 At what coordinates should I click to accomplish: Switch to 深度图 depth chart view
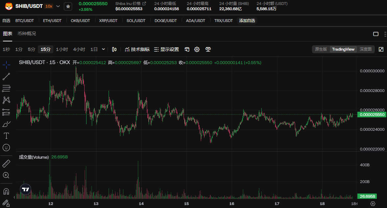pos(365,49)
